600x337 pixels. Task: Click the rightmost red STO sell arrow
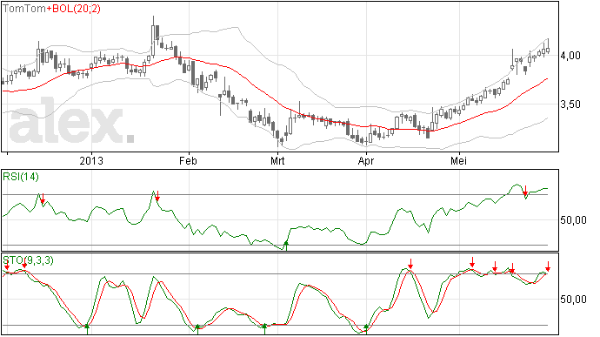tap(548, 266)
